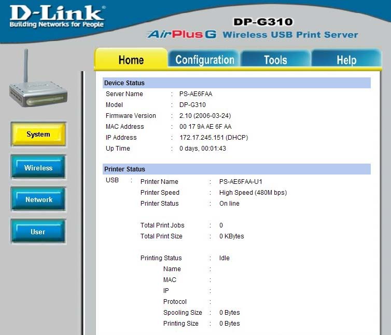Screen dimensions: 391x335
Task: Click the Protocol label
Action: (175, 302)
